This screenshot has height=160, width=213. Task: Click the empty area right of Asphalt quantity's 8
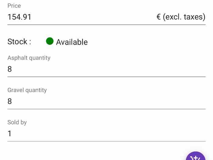pos(122,69)
